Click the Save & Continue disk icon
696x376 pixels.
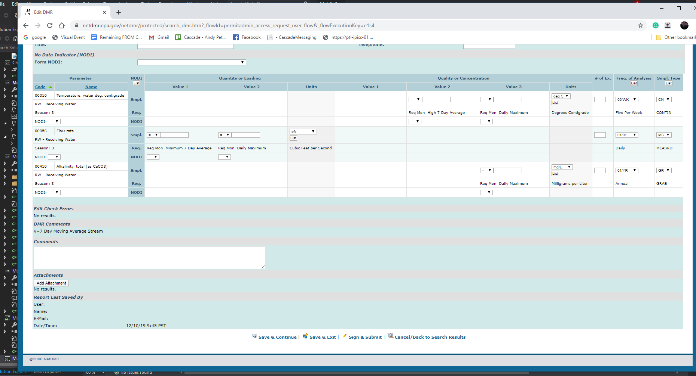coord(254,336)
